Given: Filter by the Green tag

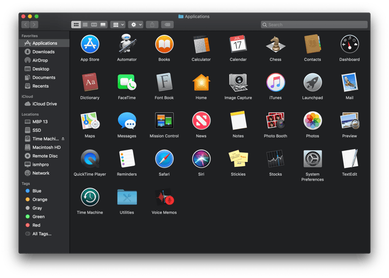Looking at the screenshot, I should click(44, 216).
